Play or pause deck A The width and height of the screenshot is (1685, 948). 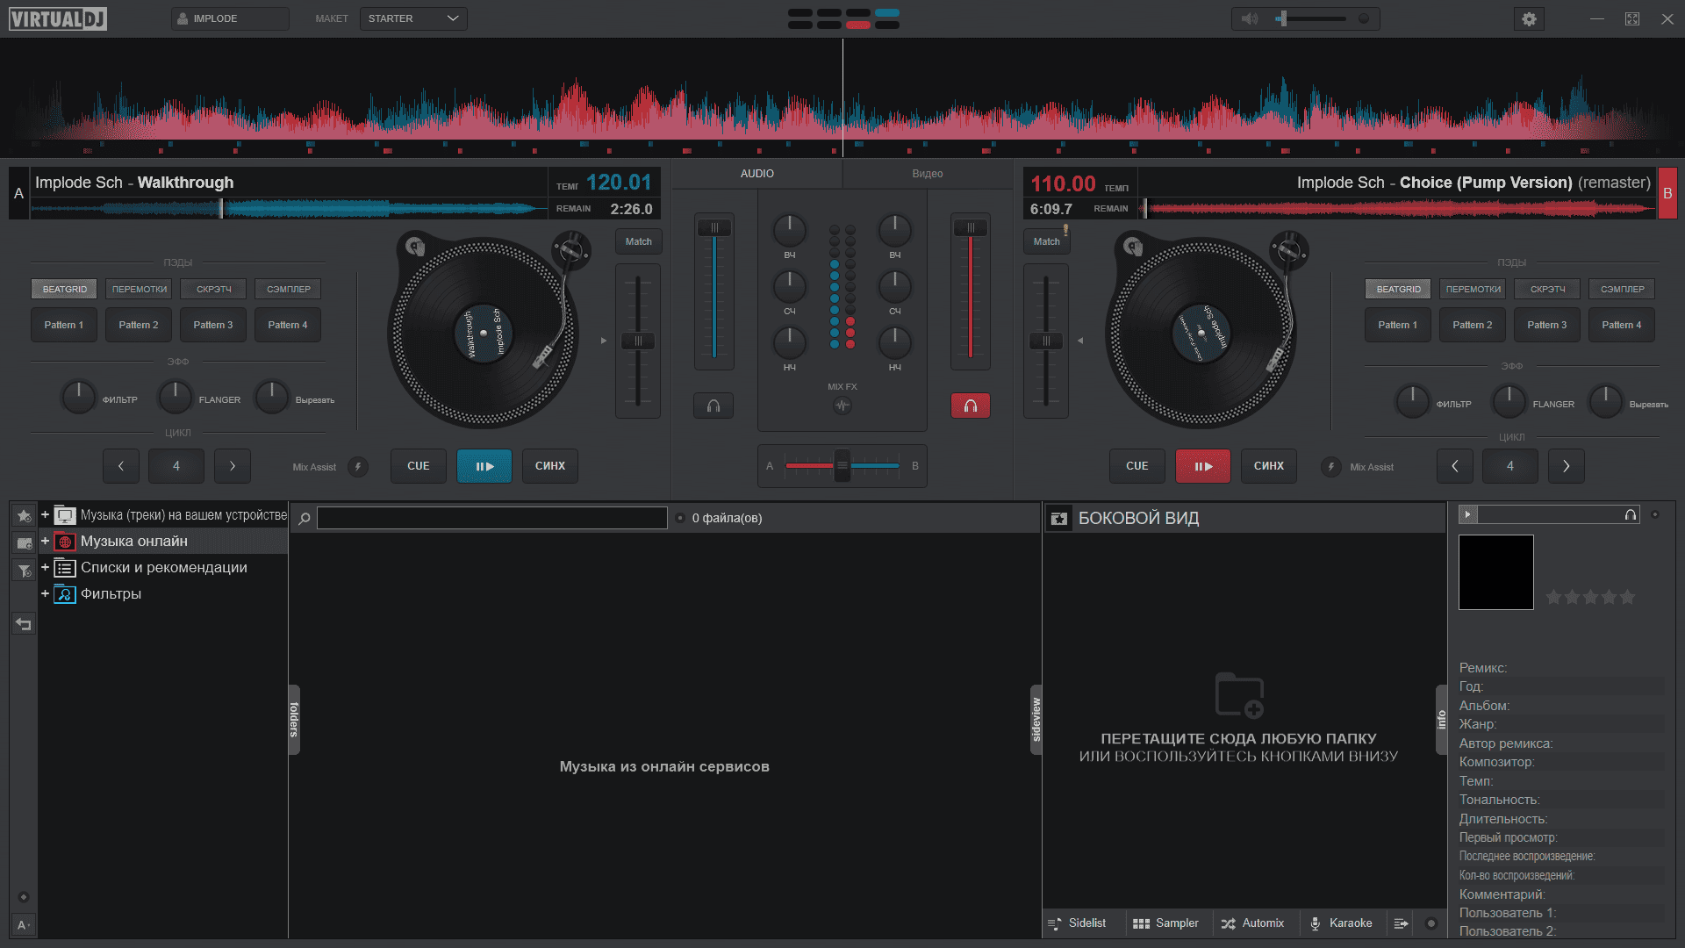point(484,466)
